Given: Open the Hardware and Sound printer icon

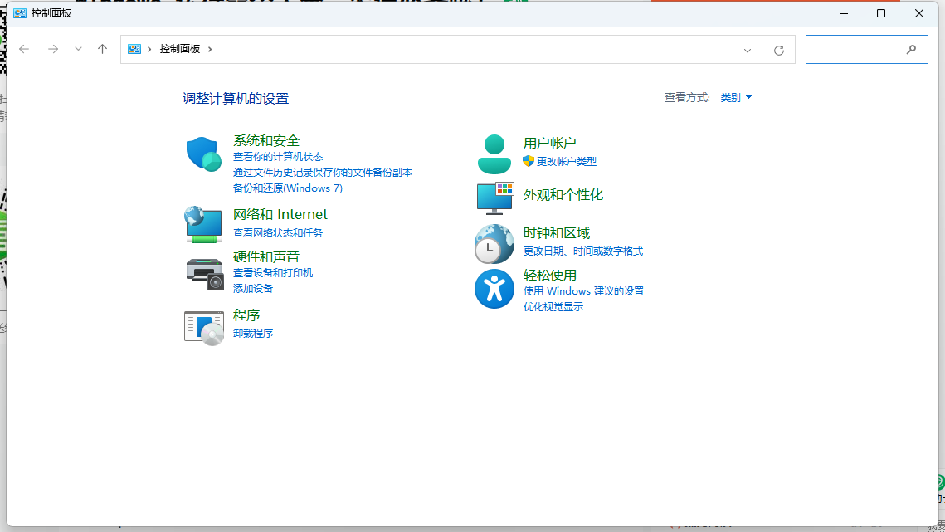Looking at the screenshot, I should 205,275.
